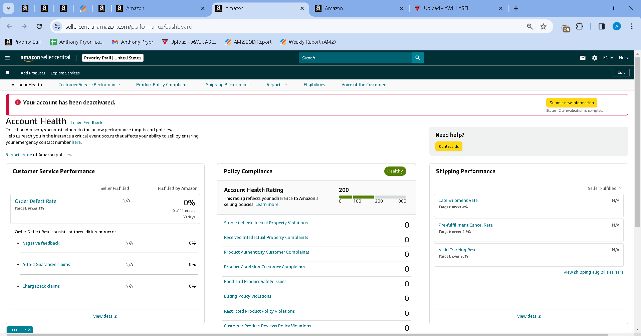641x336 pixels.
Task: Switch to the Eligibilities tab
Action: (314, 85)
